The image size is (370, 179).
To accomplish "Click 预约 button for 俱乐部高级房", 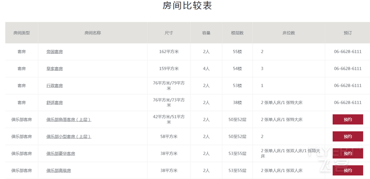I will click(x=348, y=171).
